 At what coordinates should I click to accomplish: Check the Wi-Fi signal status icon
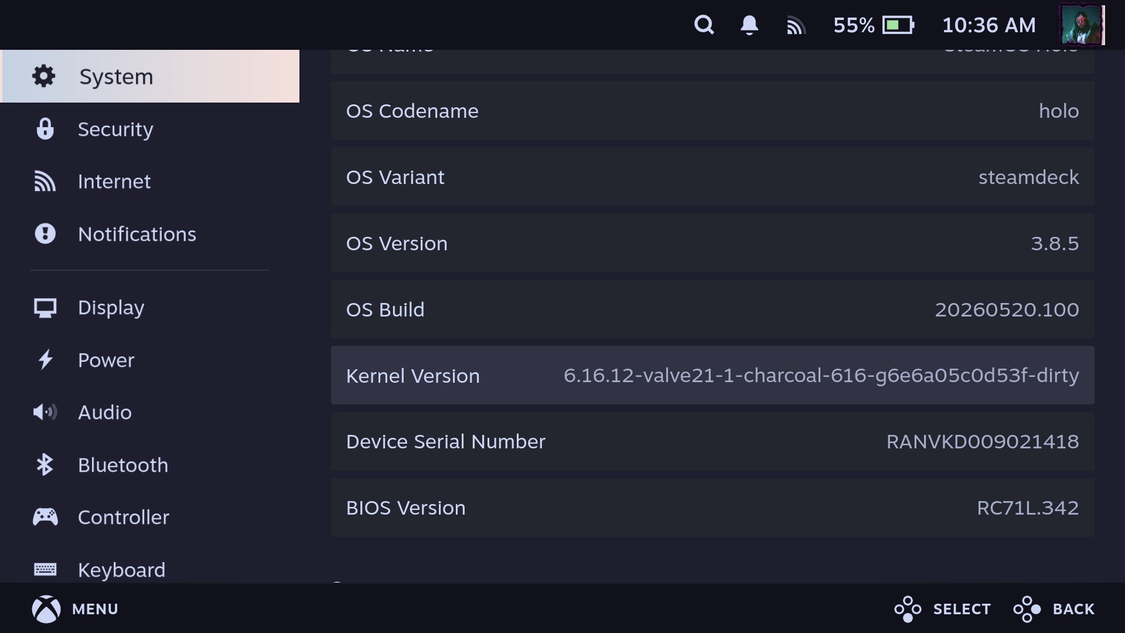click(796, 26)
